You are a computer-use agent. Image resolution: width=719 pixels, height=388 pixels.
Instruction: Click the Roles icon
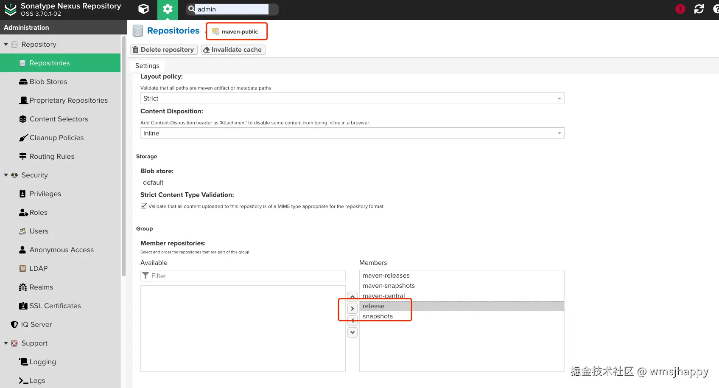pos(23,212)
